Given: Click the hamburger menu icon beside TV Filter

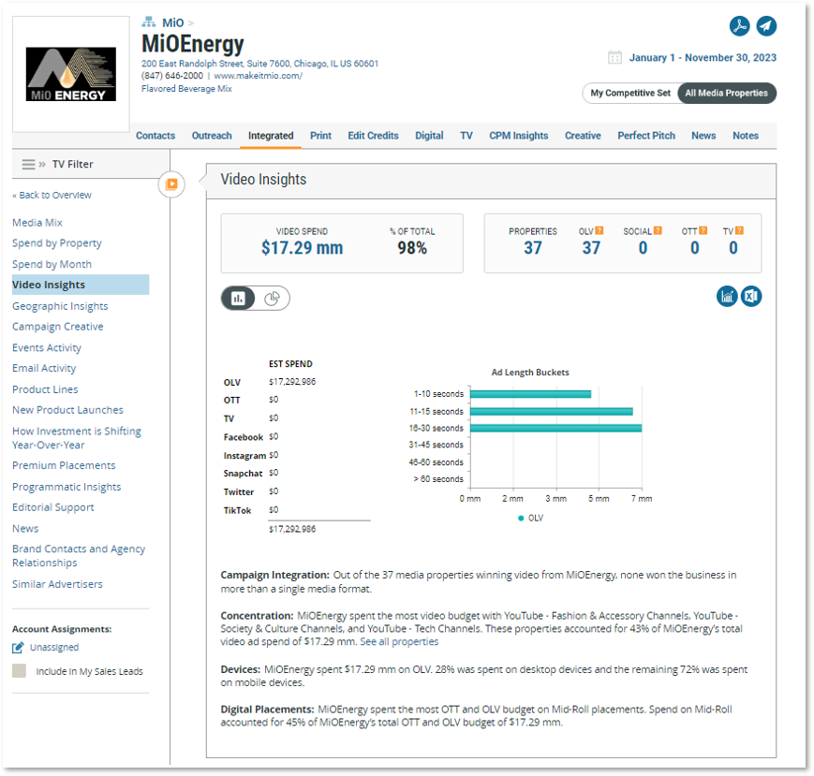Looking at the screenshot, I should 28,165.
